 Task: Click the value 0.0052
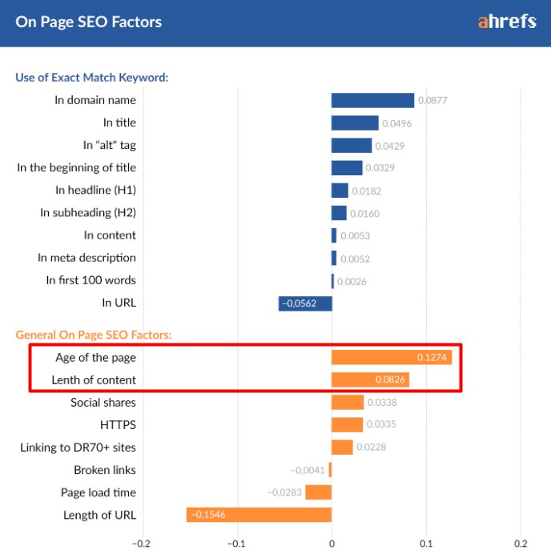(356, 259)
